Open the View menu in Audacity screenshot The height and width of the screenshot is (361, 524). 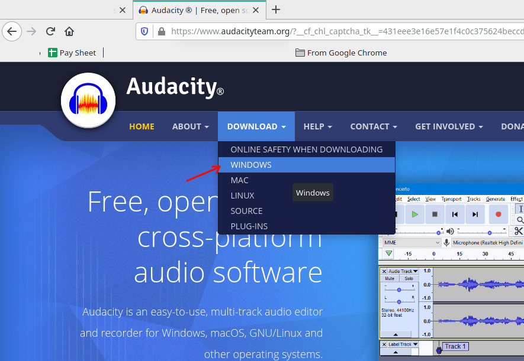pyautogui.click(x=431, y=199)
